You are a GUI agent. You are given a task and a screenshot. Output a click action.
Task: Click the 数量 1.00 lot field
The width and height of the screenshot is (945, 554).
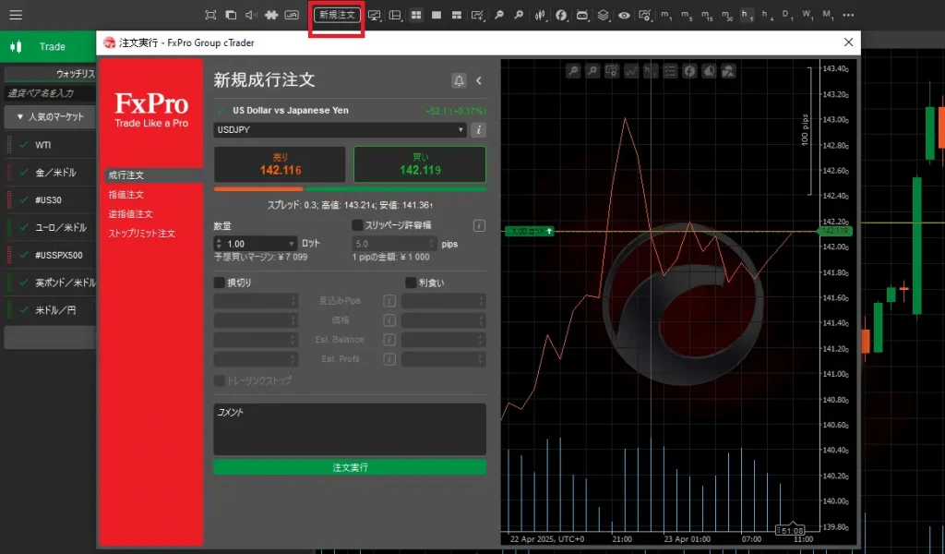click(x=256, y=244)
